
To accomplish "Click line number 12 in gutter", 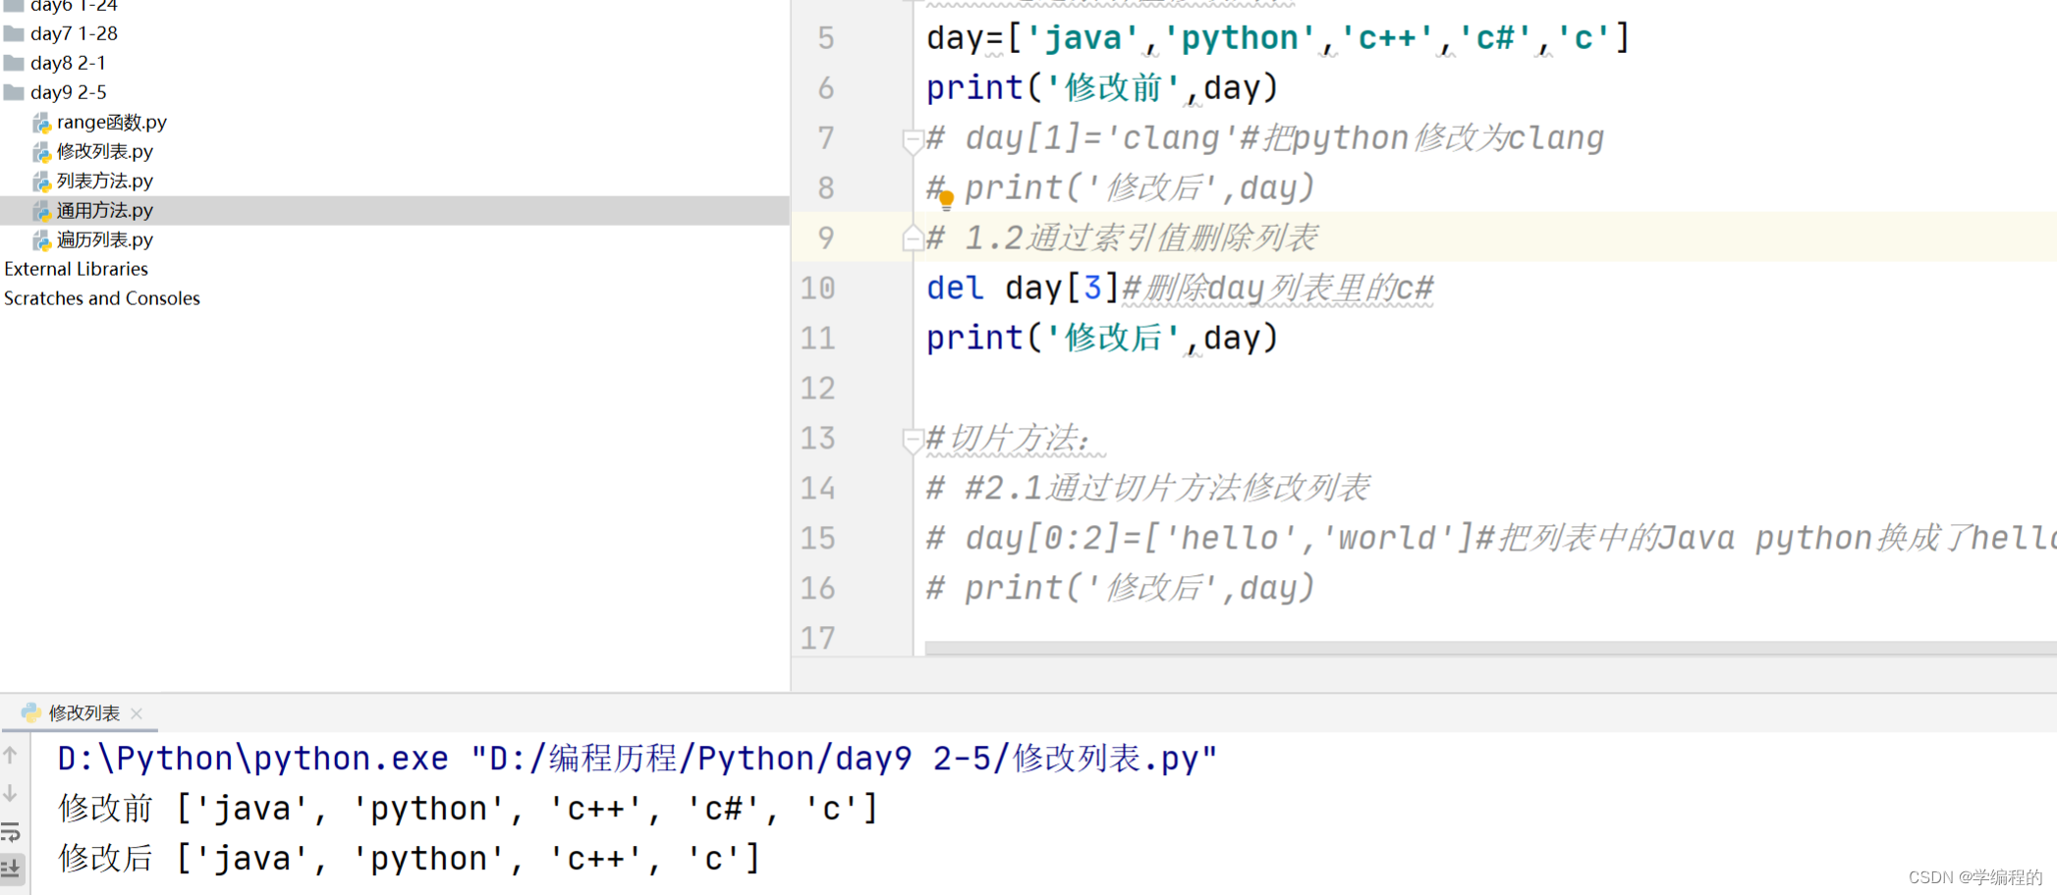I will coord(817,389).
